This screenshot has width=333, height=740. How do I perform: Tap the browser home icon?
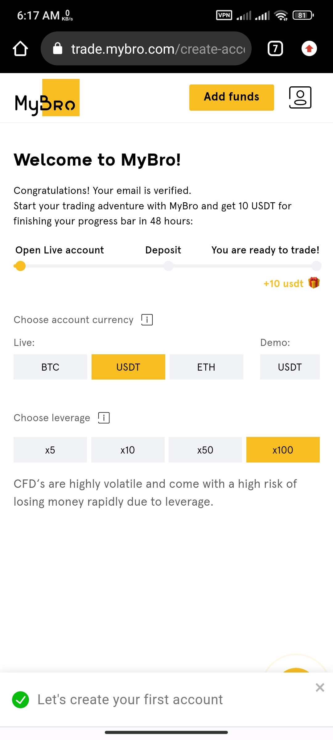(20, 49)
